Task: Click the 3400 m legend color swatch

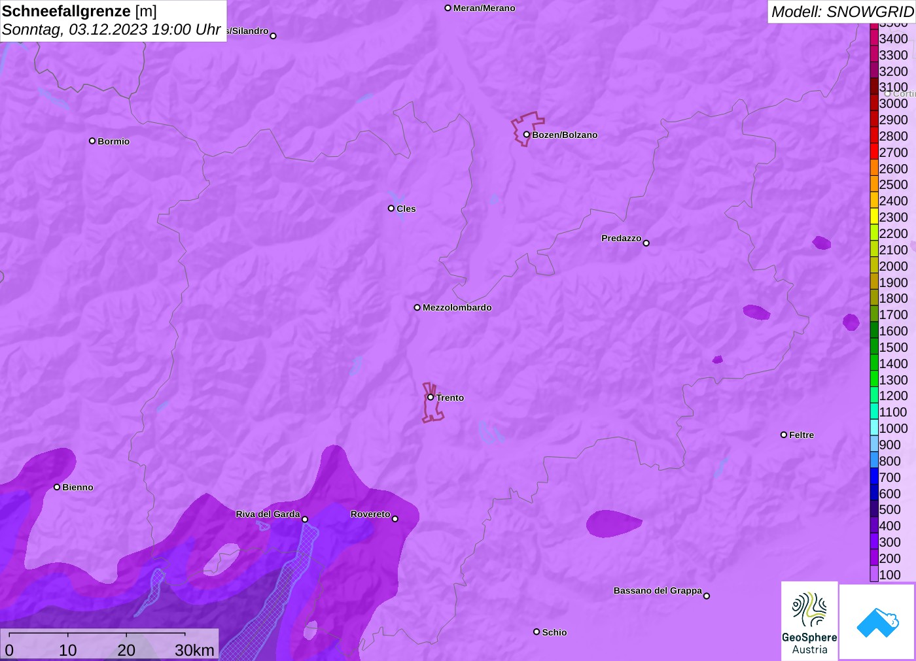Action: [x=874, y=39]
